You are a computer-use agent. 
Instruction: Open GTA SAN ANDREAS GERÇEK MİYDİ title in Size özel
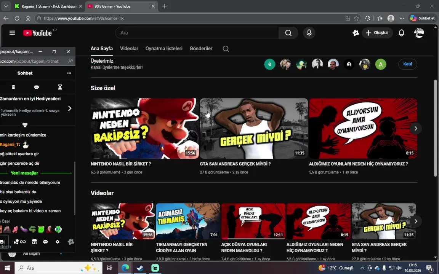[235, 164]
